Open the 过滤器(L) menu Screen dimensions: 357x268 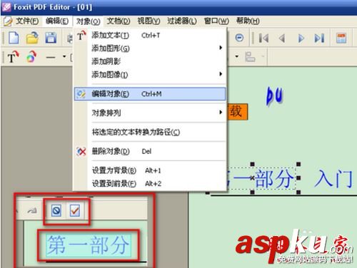pyautogui.click(x=182, y=21)
